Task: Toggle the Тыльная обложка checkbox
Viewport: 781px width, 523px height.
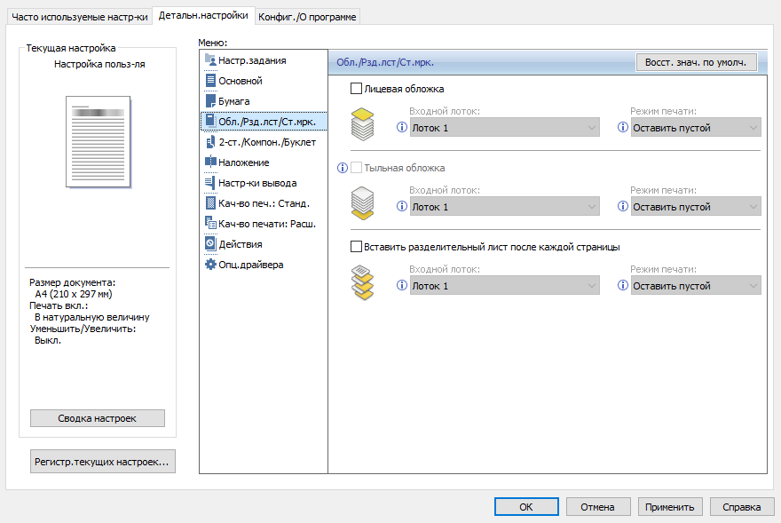Action: click(357, 167)
